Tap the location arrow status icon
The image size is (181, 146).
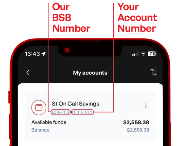click(x=43, y=54)
